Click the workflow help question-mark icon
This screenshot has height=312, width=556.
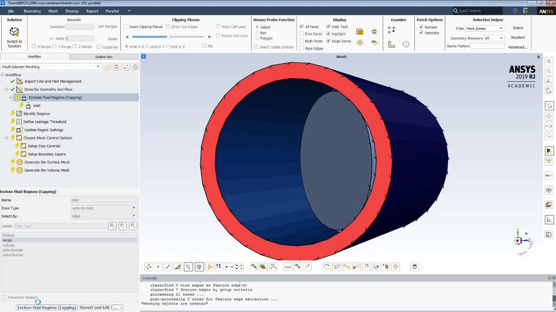135,67
